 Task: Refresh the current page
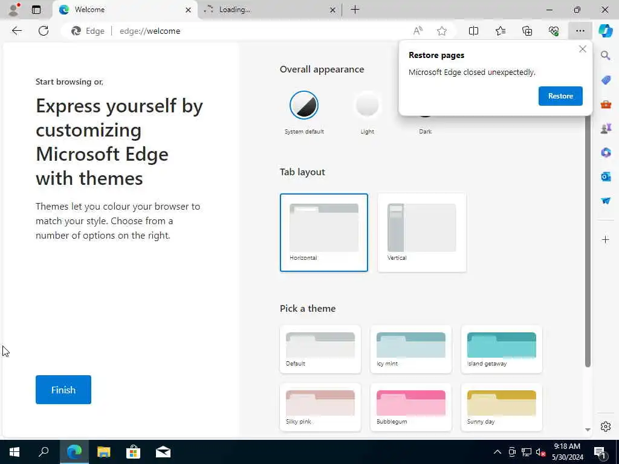pos(44,31)
